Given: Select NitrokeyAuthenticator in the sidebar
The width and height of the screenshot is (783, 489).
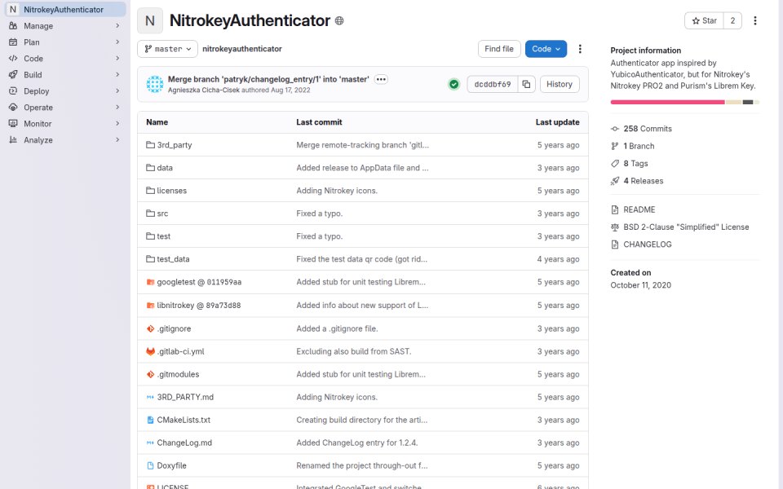Looking at the screenshot, I should (65, 10).
